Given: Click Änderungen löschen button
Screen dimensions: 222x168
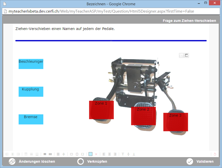Looking at the screenshot, I should 32,161.
